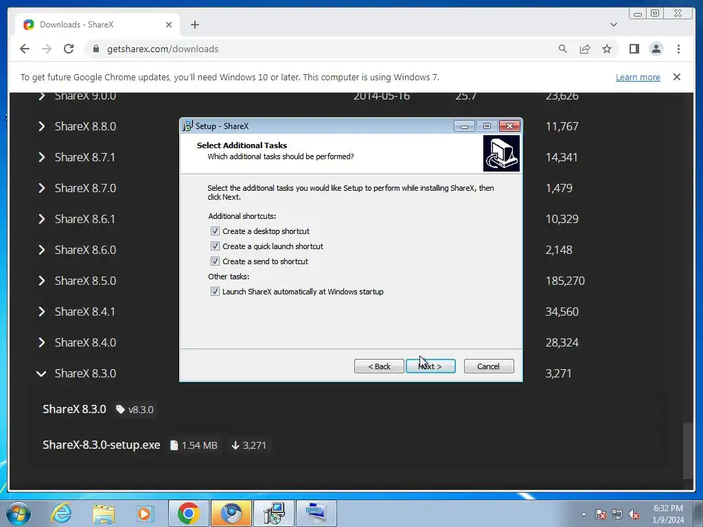Click the network status tray icon

pos(617,514)
